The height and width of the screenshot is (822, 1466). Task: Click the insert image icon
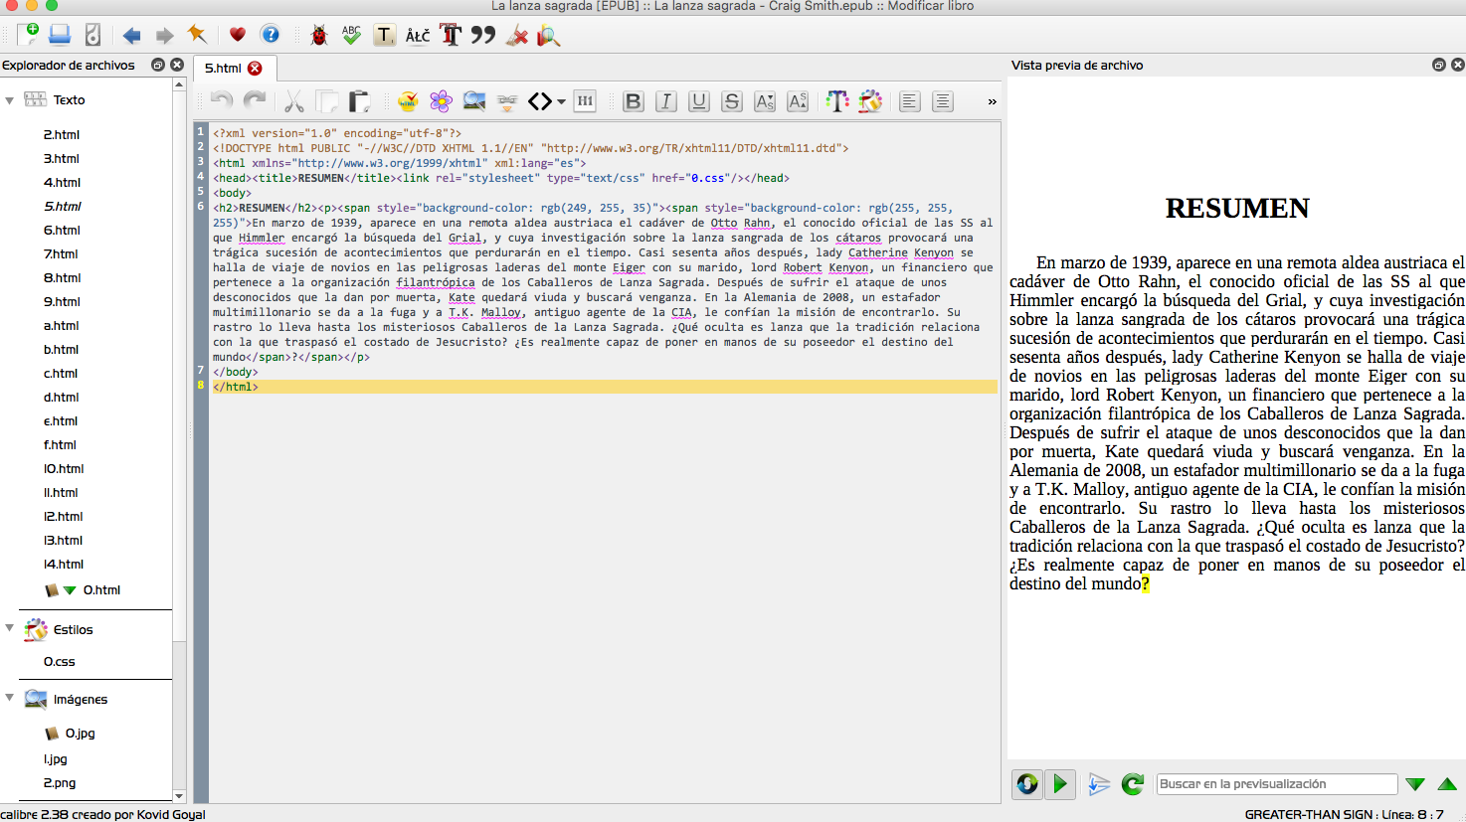click(474, 100)
